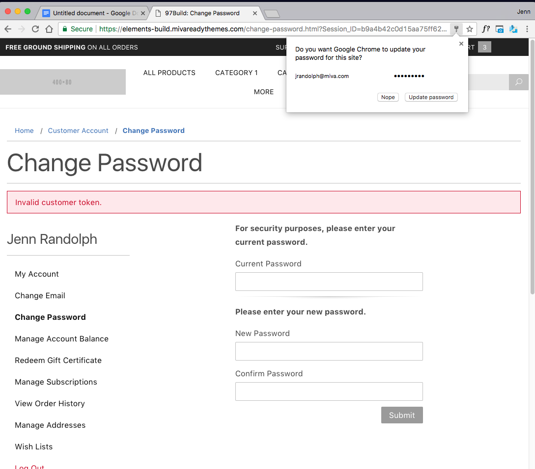Select the 97Build: Change Password tab

pos(202,13)
